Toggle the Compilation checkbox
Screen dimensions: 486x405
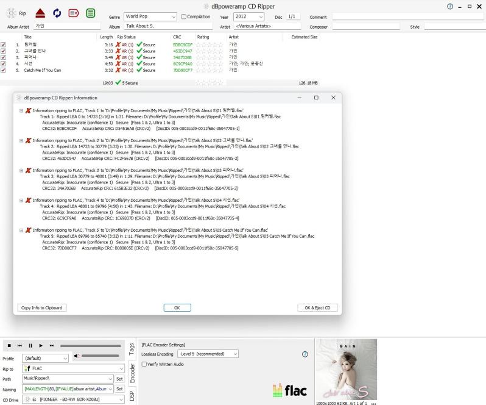tap(184, 17)
